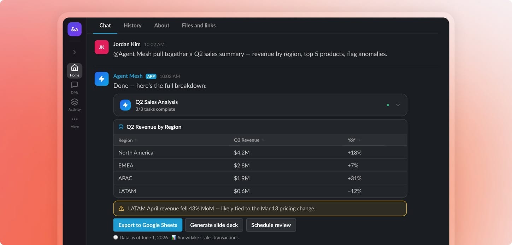Click the +18% YoY value

354,153
